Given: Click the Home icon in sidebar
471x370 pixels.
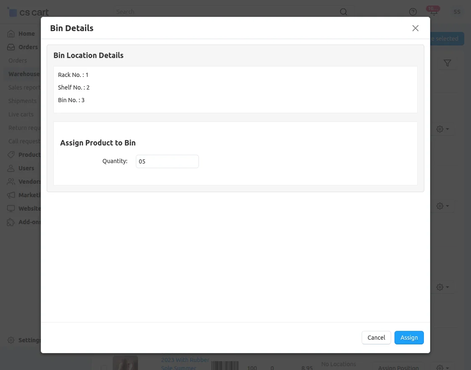Looking at the screenshot, I should tap(11, 34).
